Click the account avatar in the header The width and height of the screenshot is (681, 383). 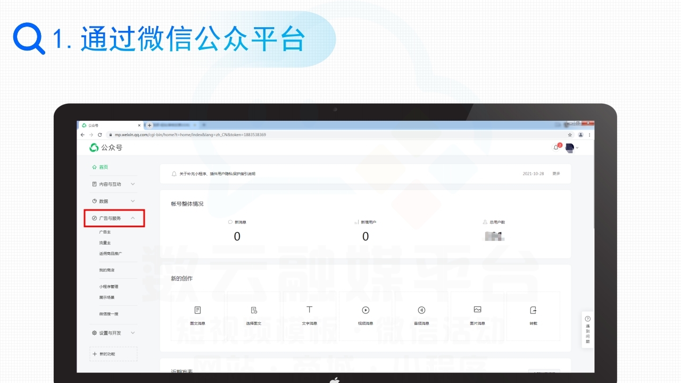[569, 147]
